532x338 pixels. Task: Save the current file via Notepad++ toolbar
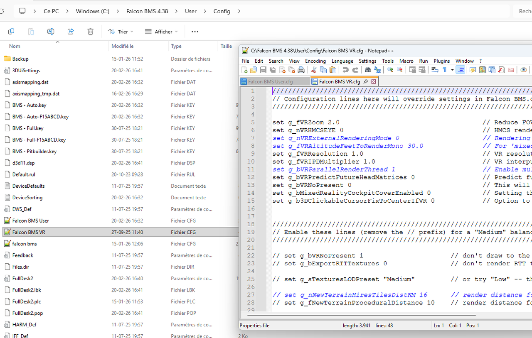tap(263, 70)
